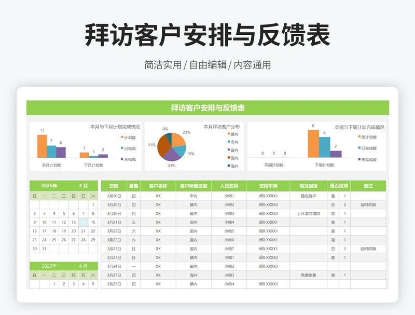Select the 小微5 staff cell
This screenshot has width=415, height=315.
tap(229, 231)
